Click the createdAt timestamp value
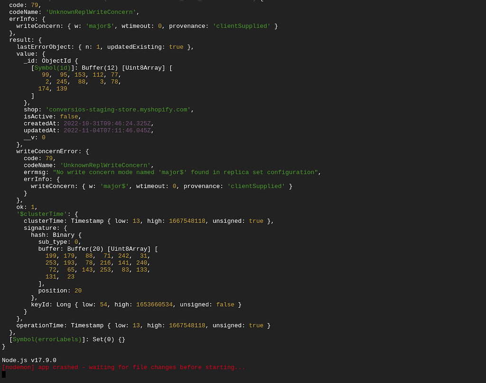The width and height of the screenshot is (486, 383). click(107, 124)
